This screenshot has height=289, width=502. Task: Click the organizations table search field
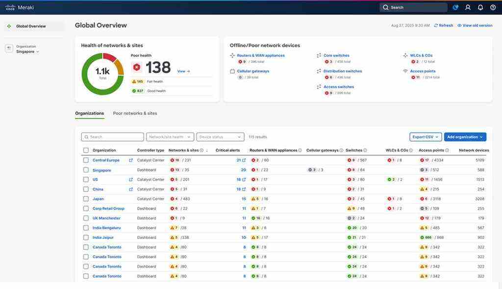coord(113,137)
